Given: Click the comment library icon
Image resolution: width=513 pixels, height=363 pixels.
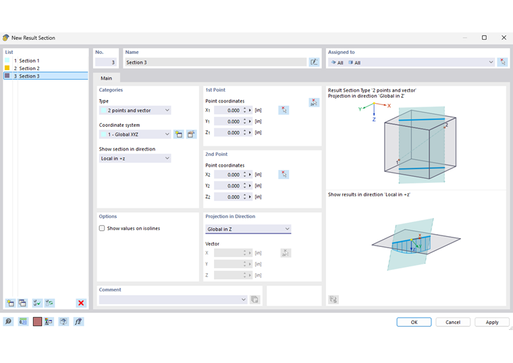Looking at the screenshot, I should [x=255, y=300].
